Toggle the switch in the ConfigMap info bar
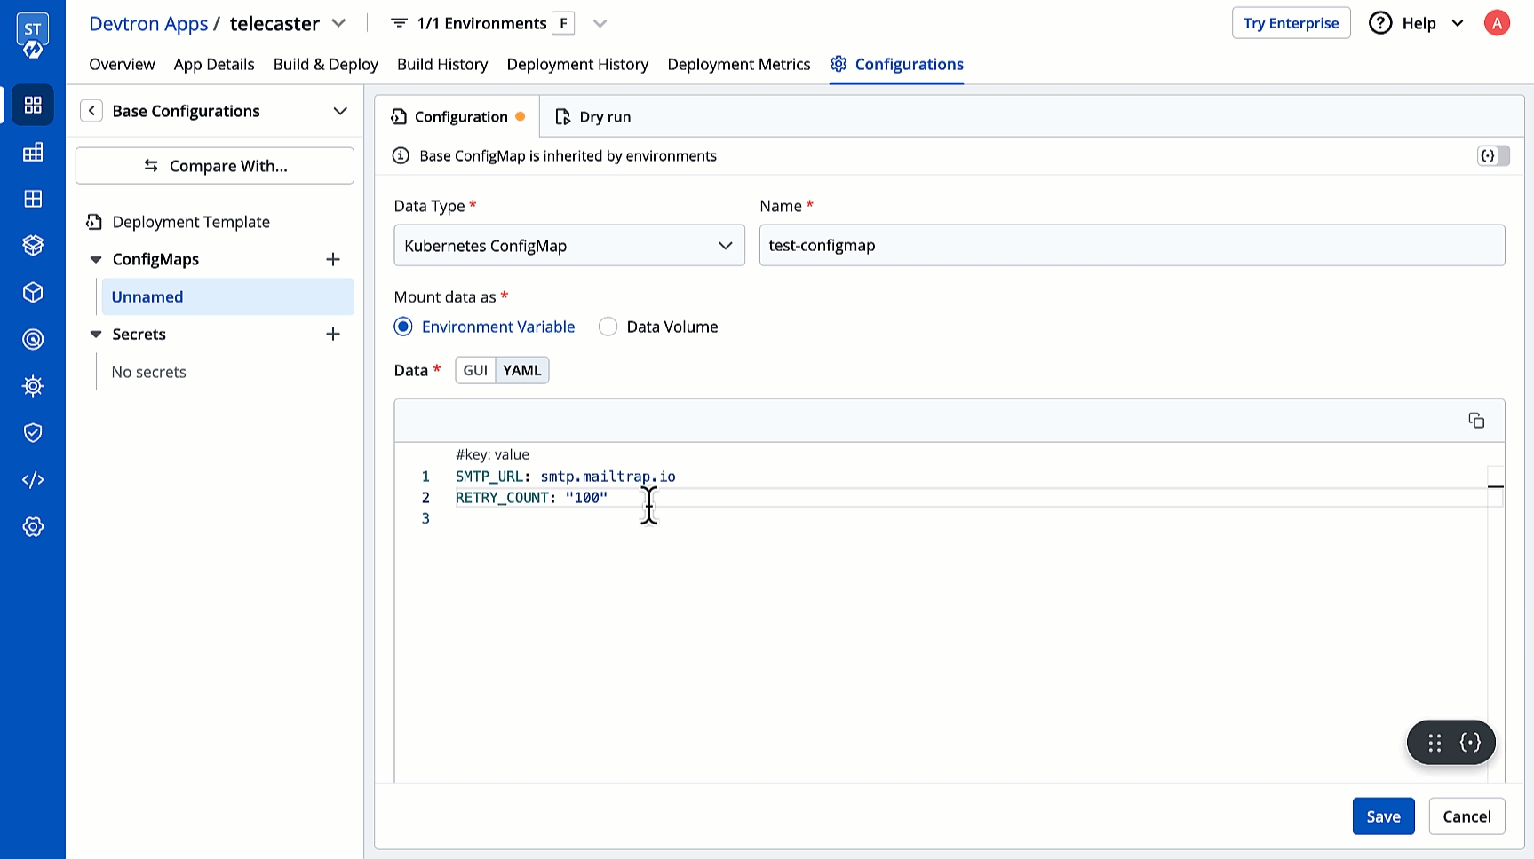 (x=1492, y=156)
